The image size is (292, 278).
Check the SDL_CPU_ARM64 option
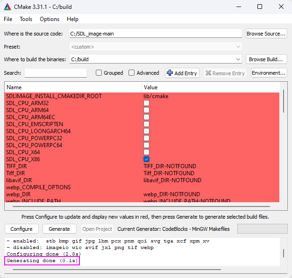click(146, 110)
